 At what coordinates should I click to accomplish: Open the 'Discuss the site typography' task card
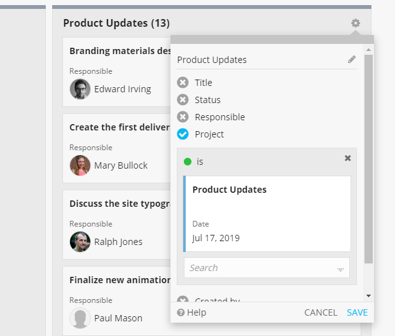(119, 204)
